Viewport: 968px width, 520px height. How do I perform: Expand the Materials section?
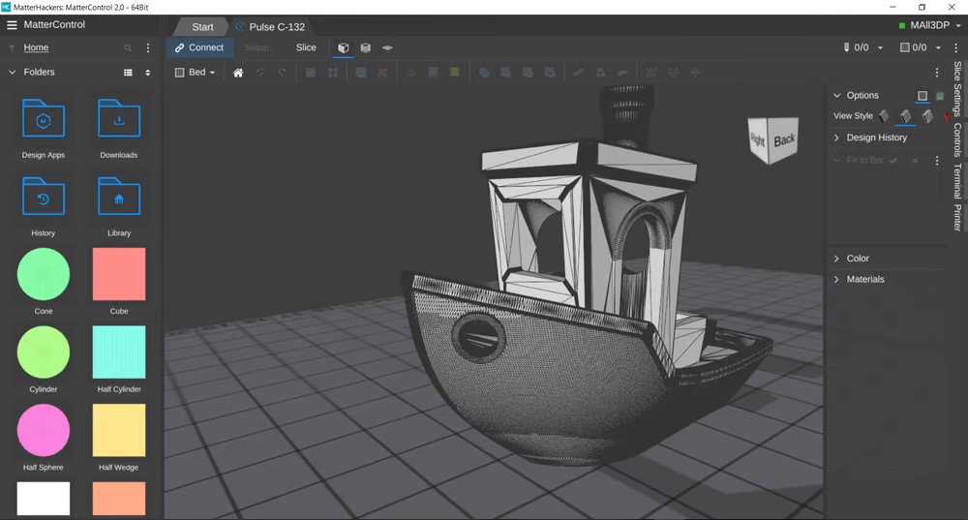coord(837,280)
